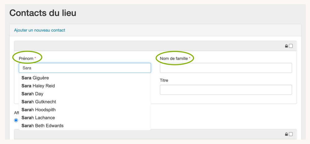Focus the Nom de famille input field
The image size is (310, 144).
pyautogui.click(x=226, y=68)
